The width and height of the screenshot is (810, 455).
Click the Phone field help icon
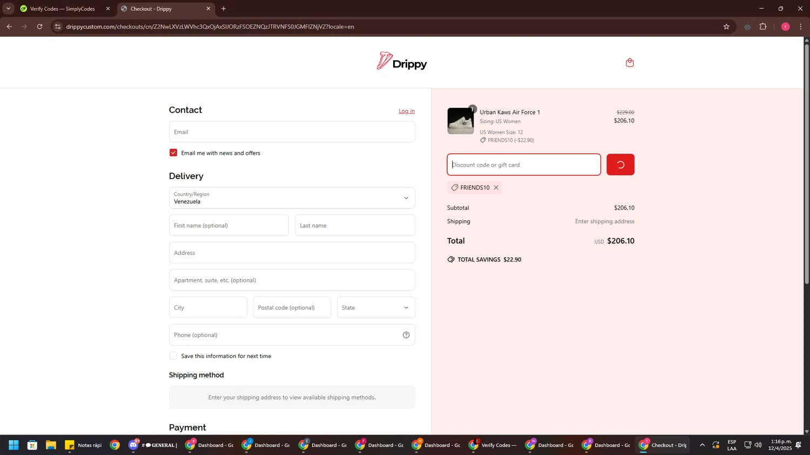click(x=406, y=335)
